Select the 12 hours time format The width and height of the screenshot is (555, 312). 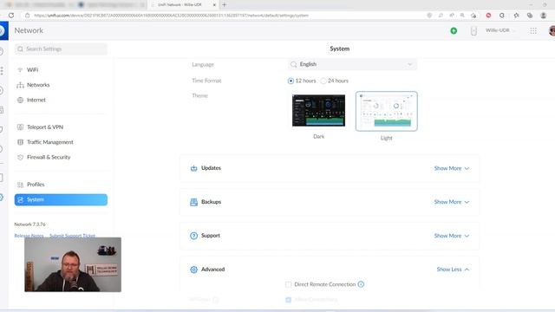[291, 81]
